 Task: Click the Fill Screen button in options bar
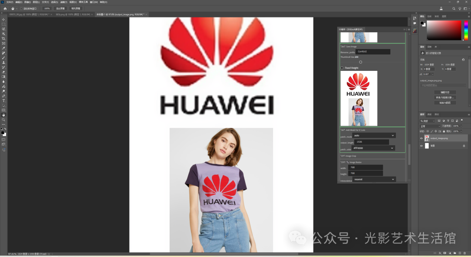76,9
